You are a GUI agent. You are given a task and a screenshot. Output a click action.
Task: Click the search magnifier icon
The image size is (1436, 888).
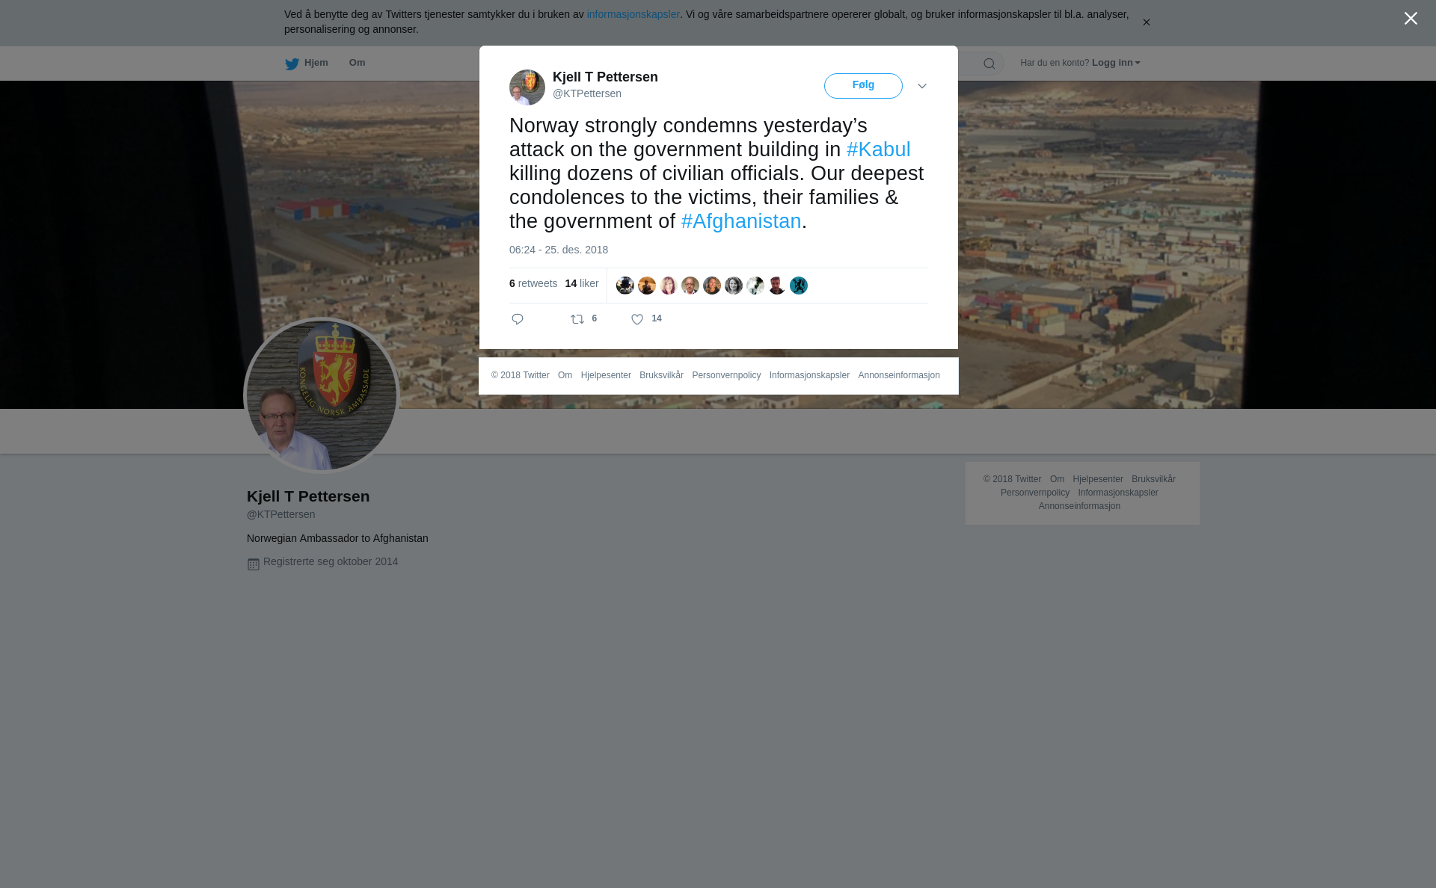click(989, 64)
